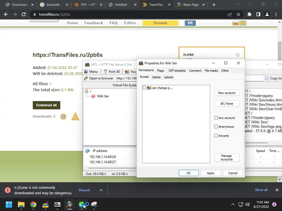Discard the n (2).exe download

tap(84, 190)
